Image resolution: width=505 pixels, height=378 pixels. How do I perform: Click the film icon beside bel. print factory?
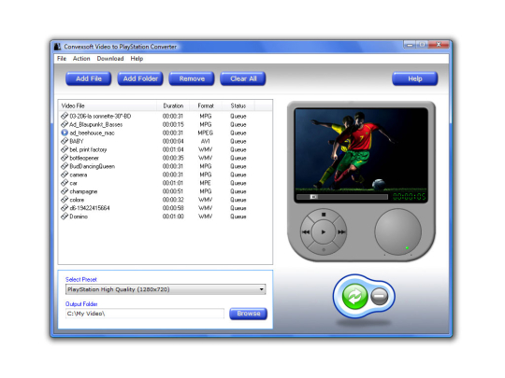pyautogui.click(x=65, y=149)
